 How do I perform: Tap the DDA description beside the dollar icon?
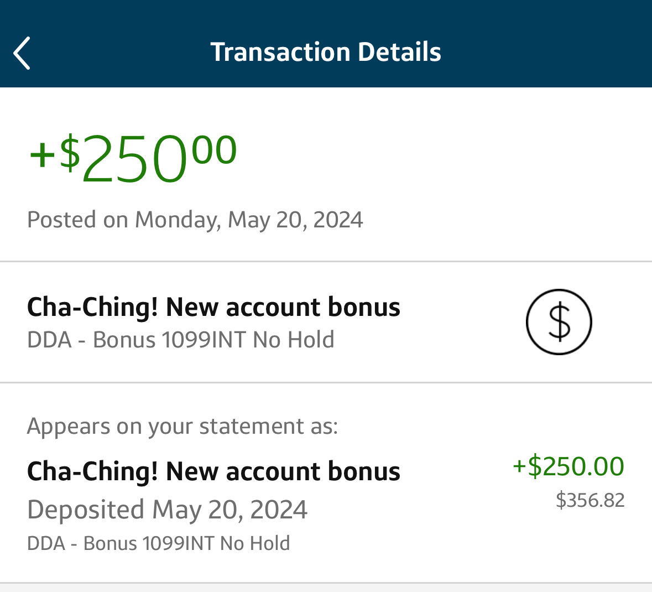pos(180,340)
